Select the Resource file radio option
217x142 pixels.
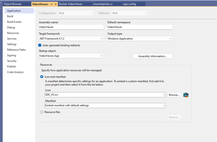pyautogui.click(x=42, y=112)
